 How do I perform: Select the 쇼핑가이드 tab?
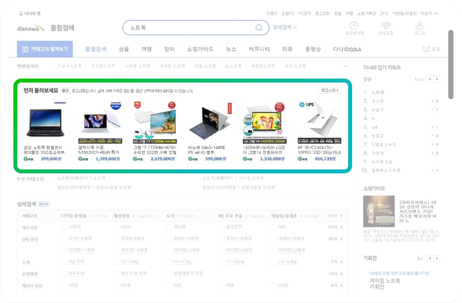click(x=200, y=49)
